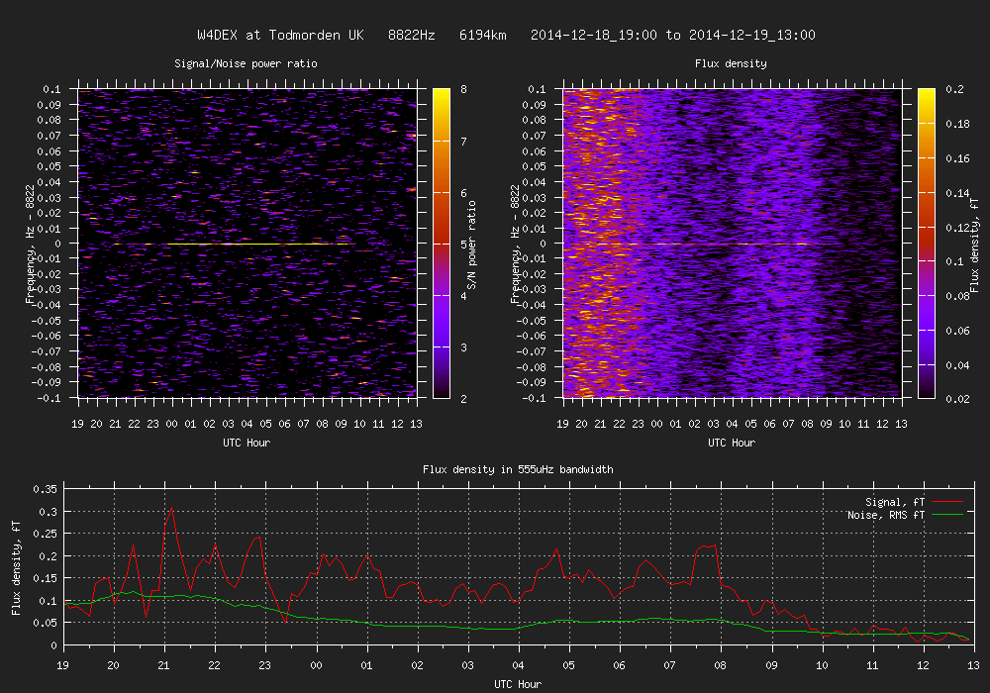Click the yellow carrier line in the S/N spectrogram
Viewport: 990px width, 693px height.
pos(228,244)
